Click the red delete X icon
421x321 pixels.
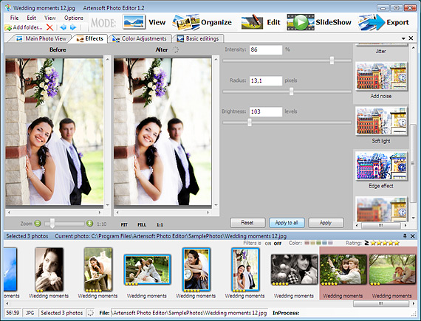pyautogui.click(x=49, y=27)
